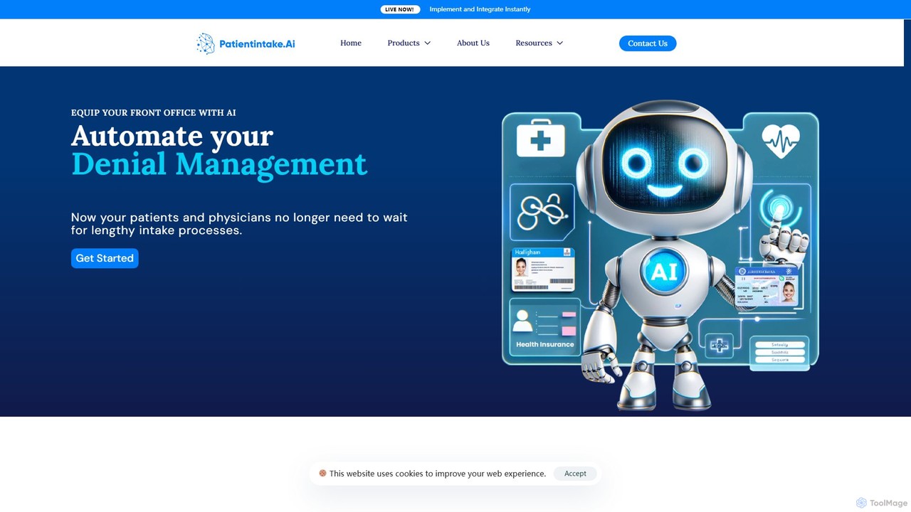Click the Get Started button
Screen dimensions: 911x512
pyautogui.click(x=105, y=258)
